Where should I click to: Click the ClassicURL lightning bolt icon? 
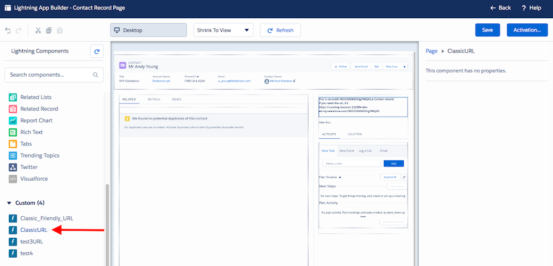point(13,230)
